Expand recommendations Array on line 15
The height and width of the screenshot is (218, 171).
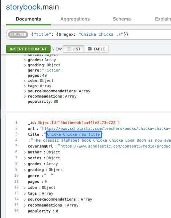25,206
